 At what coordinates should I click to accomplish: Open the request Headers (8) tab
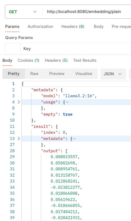pos(73,27)
